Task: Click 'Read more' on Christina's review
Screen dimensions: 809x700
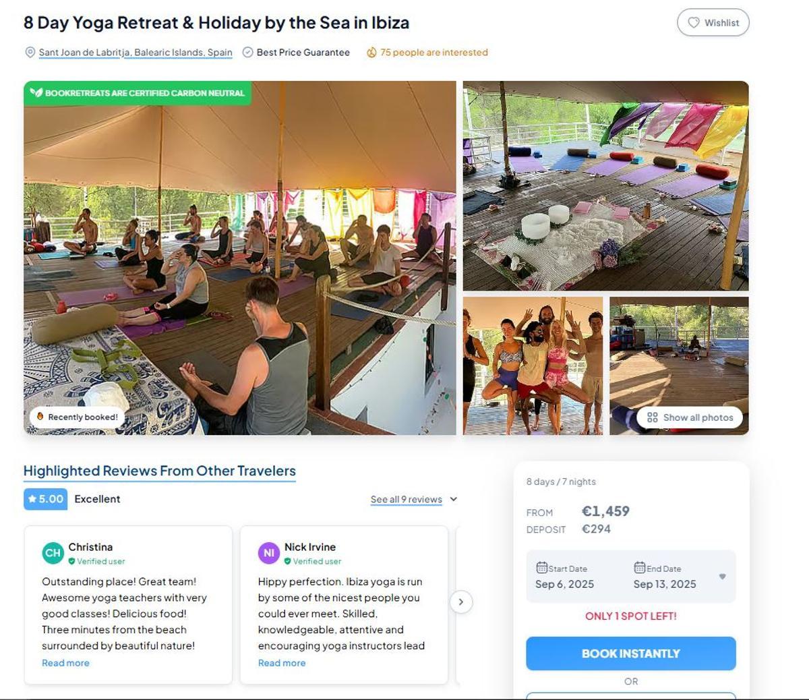Action: (x=65, y=663)
